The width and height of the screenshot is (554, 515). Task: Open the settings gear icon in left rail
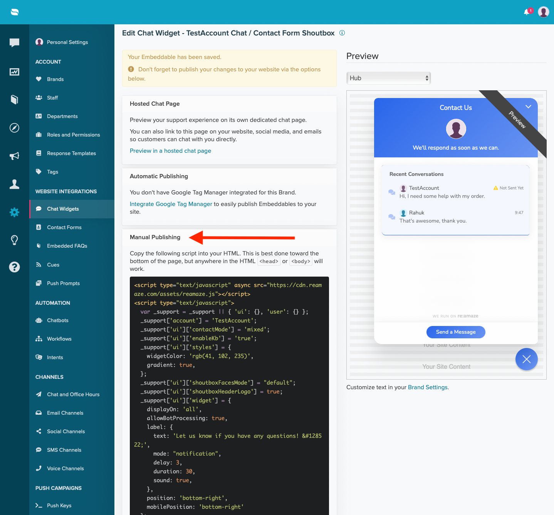click(x=14, y=212)
